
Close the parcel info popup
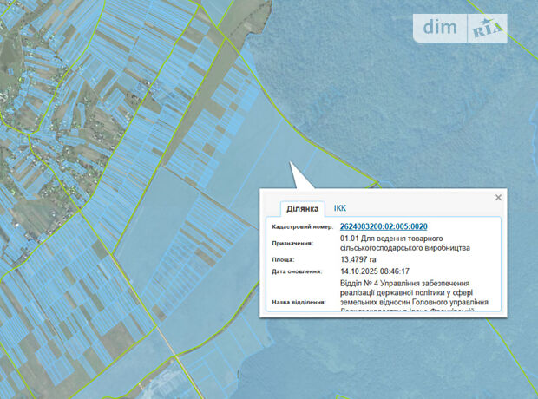pos(498,198)
